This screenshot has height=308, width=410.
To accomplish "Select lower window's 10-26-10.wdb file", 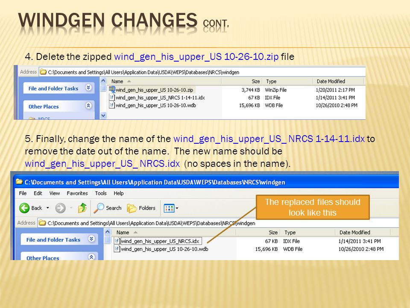I will pos(164,249).
